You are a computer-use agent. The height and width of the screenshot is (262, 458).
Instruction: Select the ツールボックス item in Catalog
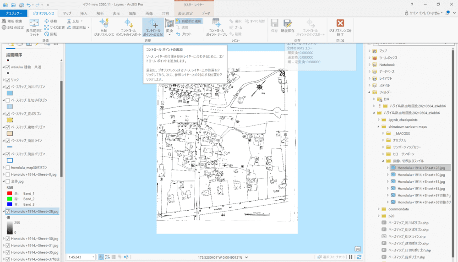[x=388, y=58]
